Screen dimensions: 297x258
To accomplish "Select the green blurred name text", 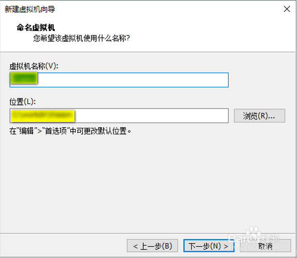I will point(23,78).
